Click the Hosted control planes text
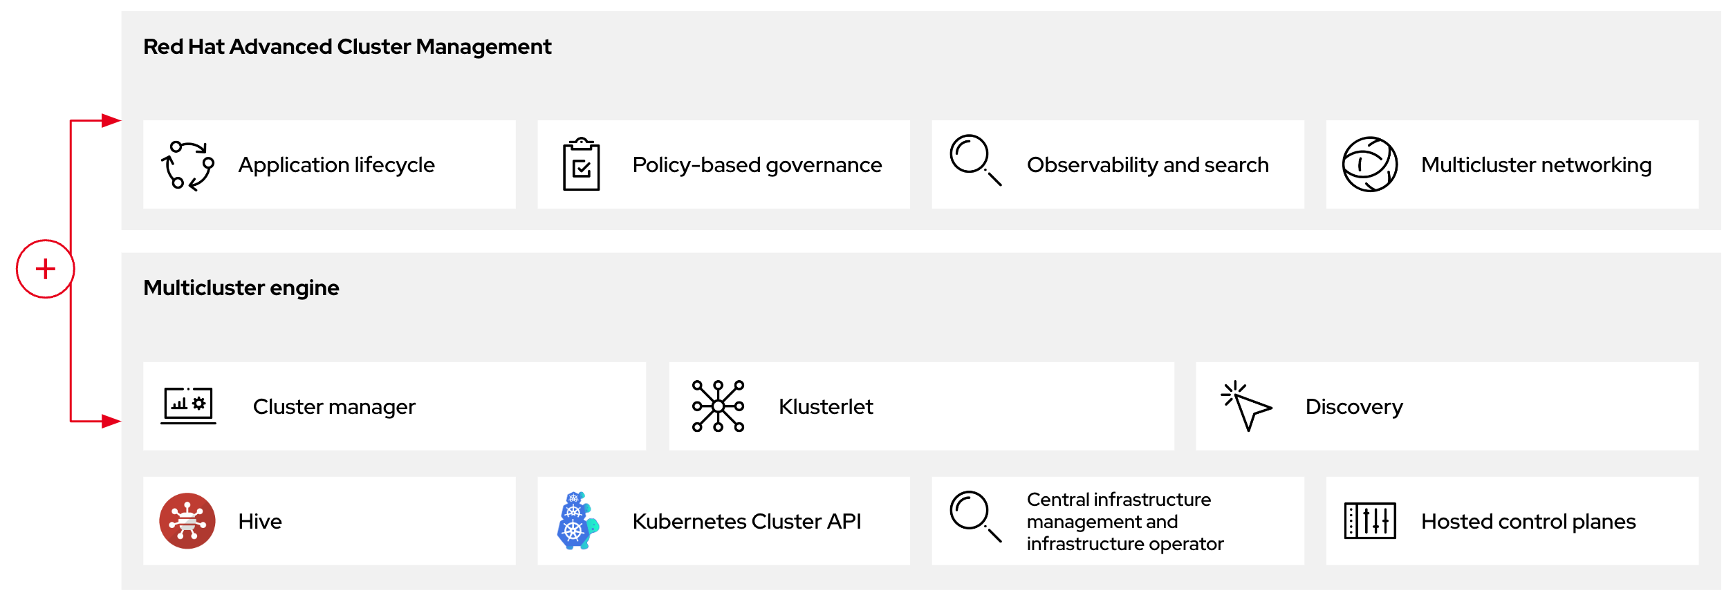 pyautogui.click(x=1528, y=521)
